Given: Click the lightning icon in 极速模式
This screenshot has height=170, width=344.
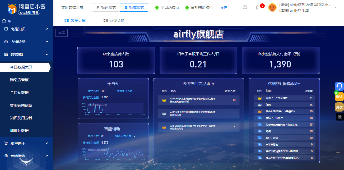Looking at the screenshot, I should pos(98,7).
